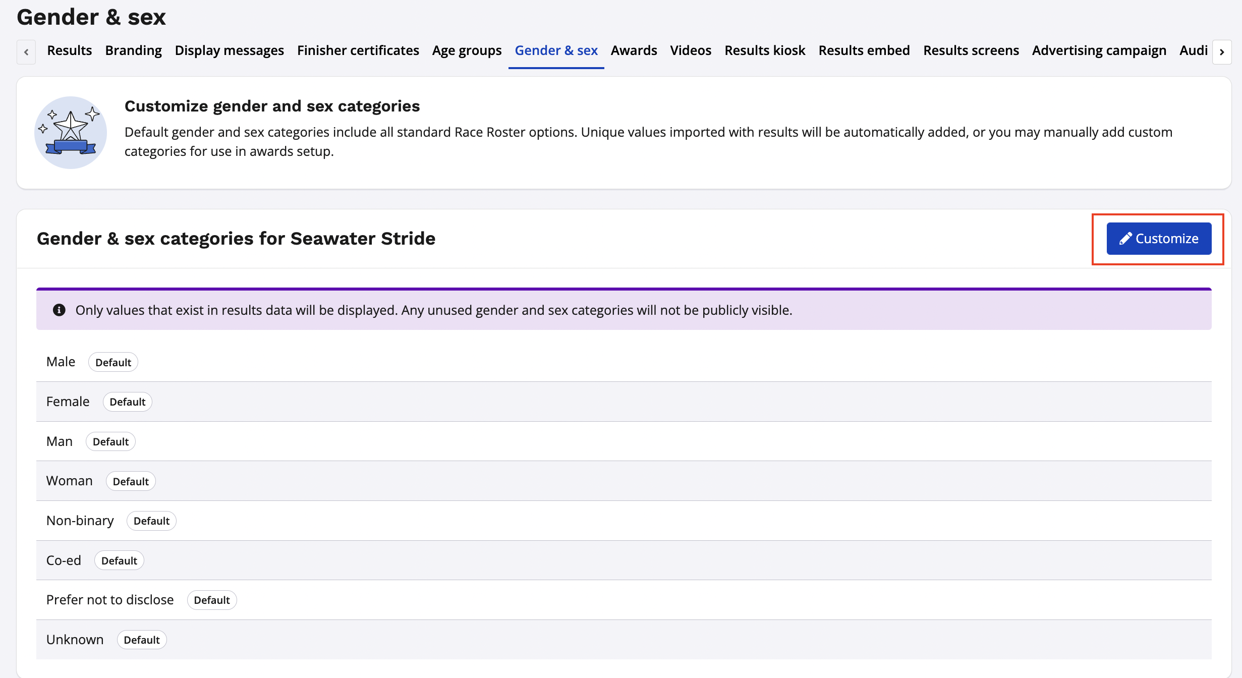Click the pencil icon on Customize button
Image resolution: width=1242 pixels, height=678 pixels.
[x=1125, y=239]
